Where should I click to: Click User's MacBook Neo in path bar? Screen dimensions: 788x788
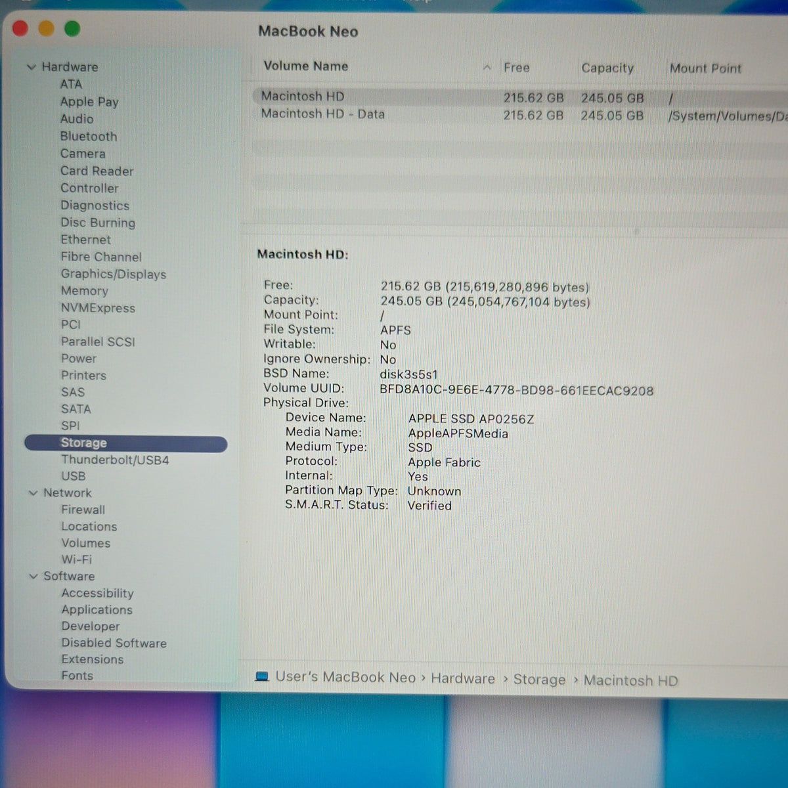tap(346, 677)
